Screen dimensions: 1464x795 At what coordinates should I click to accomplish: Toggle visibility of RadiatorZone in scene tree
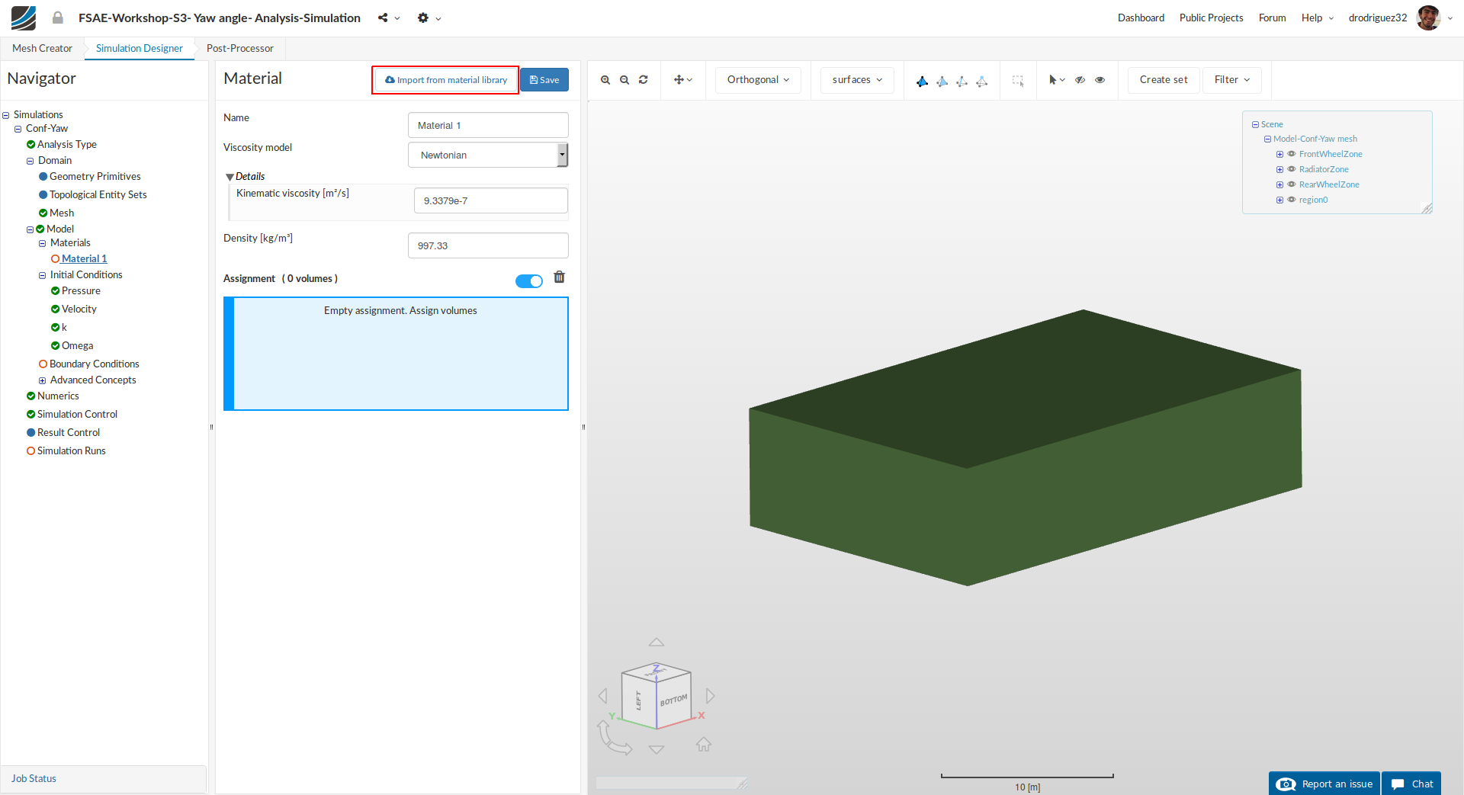click(1292, 169)
